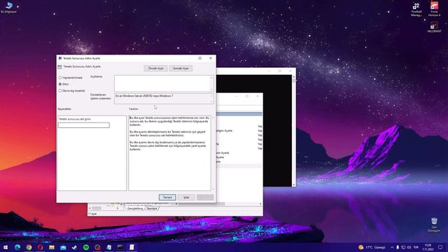Image resolution: width=448 pixels, height=252 pixels.
Task: Open weather widget showing 17°C Güneşli
Action: tap(372, 247)
